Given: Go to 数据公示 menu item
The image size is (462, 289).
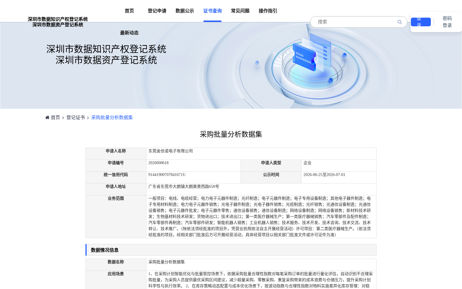Looking at the screenshot, I should coord(185,11).
